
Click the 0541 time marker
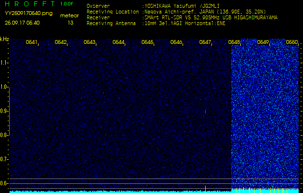[31, 42]
